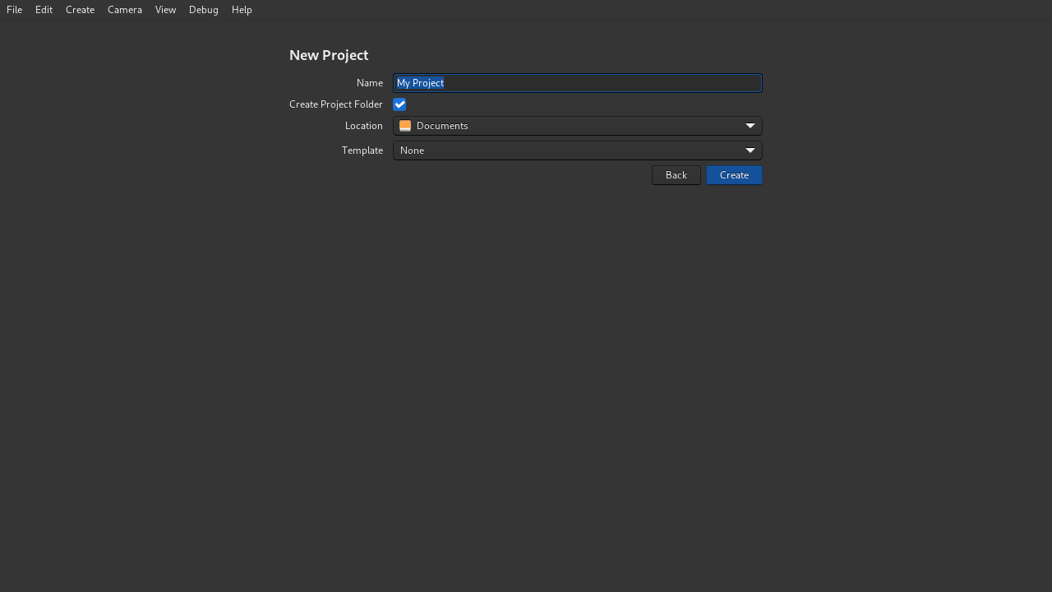The width and height of the screenshot is (1052, 592).
Task: Open the Location dropdown
Action: pyautogui.click(x=575, y=125)
